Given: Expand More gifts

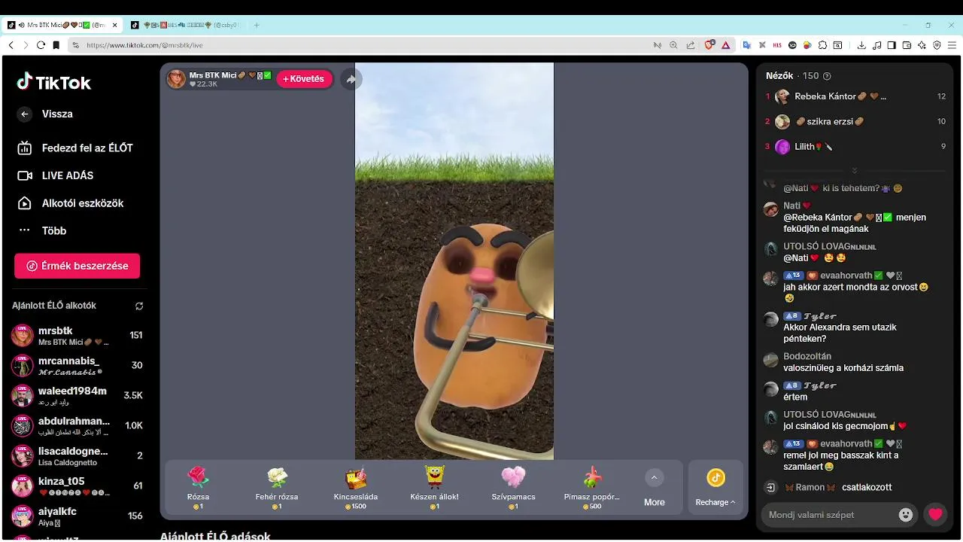Looking at the screenshot, I should coord(655,488).
